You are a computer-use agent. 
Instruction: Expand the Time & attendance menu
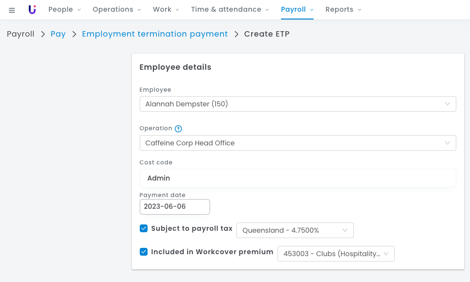230,10
